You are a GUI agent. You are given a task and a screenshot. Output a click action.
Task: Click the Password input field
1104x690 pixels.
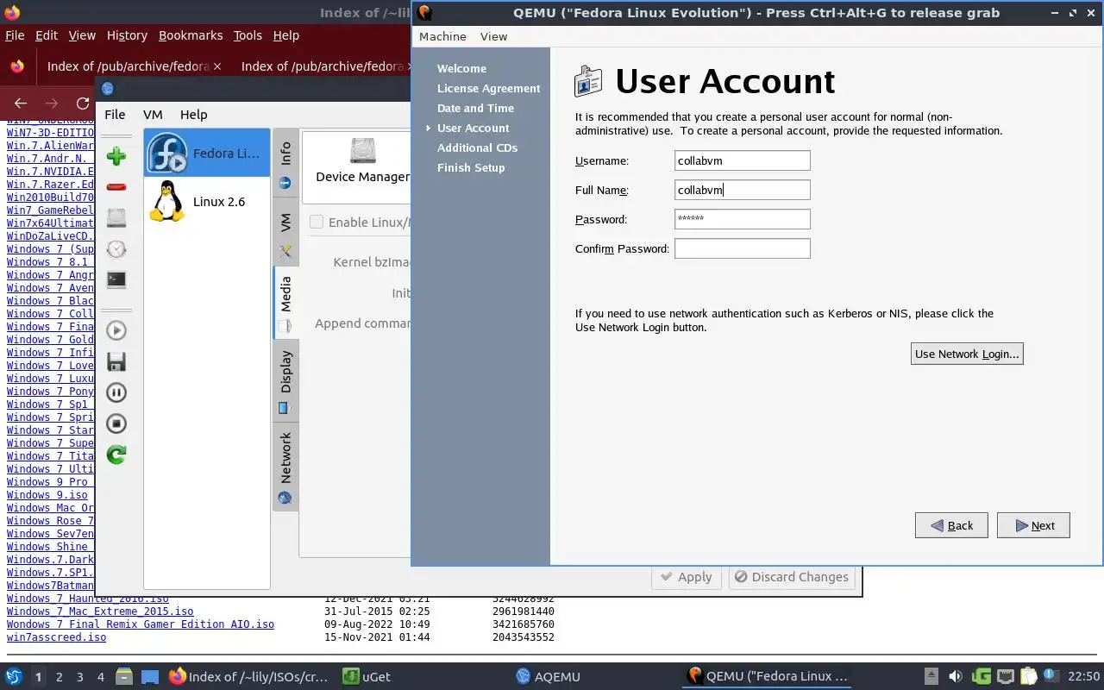coord(743,219)
